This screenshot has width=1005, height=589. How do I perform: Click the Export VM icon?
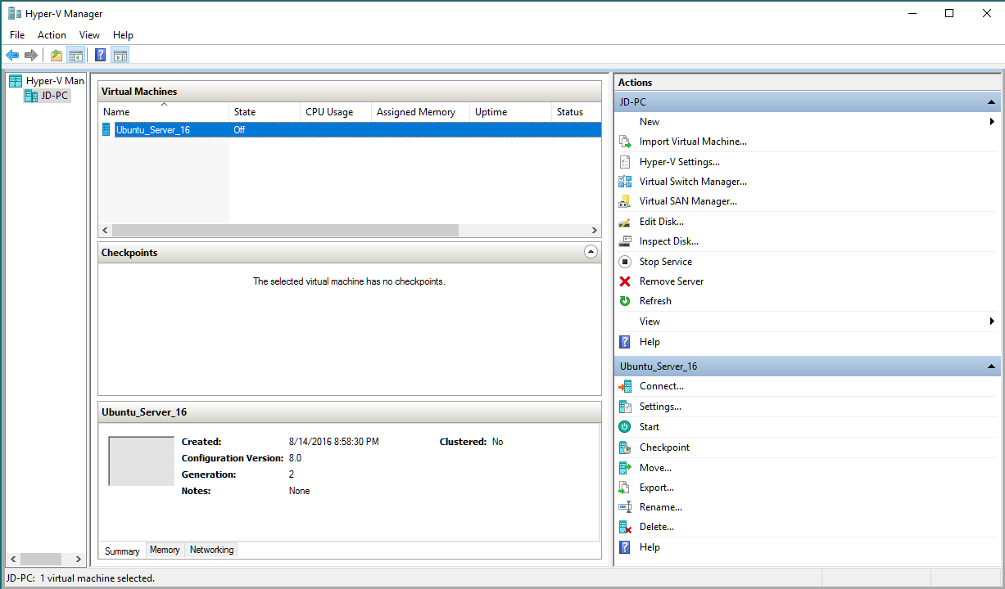[x=625, y=488]
